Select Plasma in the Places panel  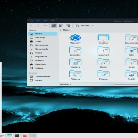coord(43,60)
